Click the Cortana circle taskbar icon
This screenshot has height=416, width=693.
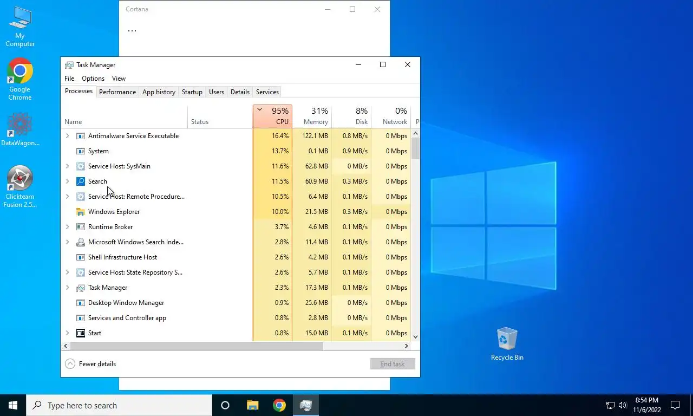[225, 405]
